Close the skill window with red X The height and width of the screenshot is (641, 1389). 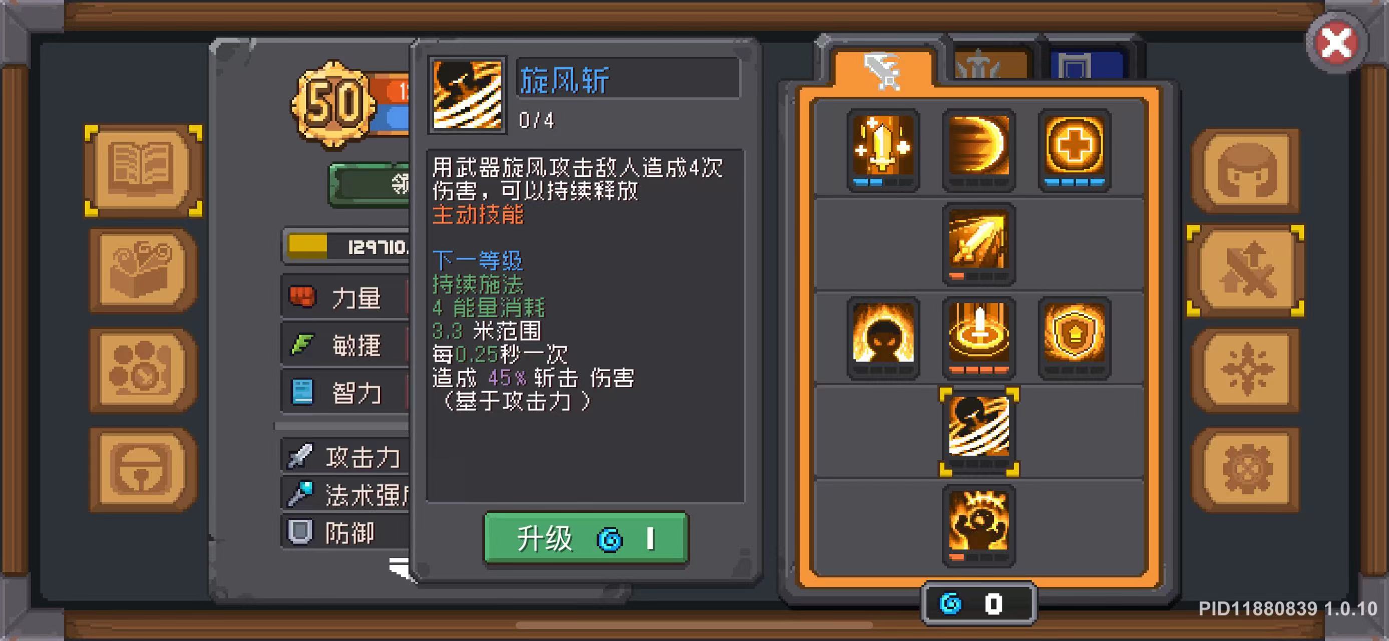tap(1337, 43)
